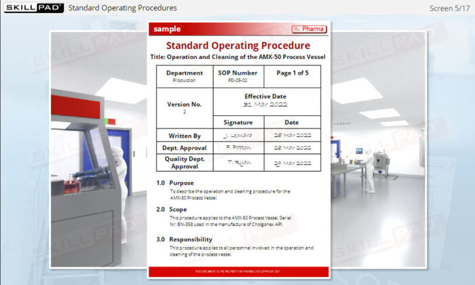This screenshot has width=475, height=285.
Task: Click the Version No. cell
Action: (x=185, y=108)
